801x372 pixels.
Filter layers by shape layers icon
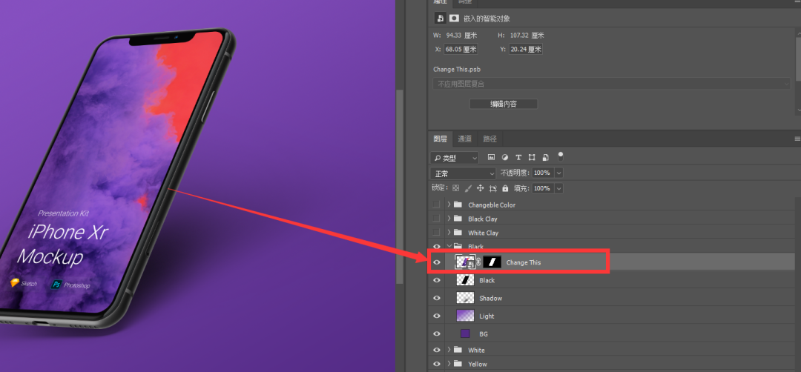(x=532, y=157)
